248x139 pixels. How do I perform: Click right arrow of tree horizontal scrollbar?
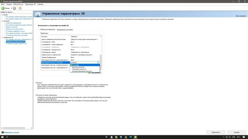coord(31,128)
